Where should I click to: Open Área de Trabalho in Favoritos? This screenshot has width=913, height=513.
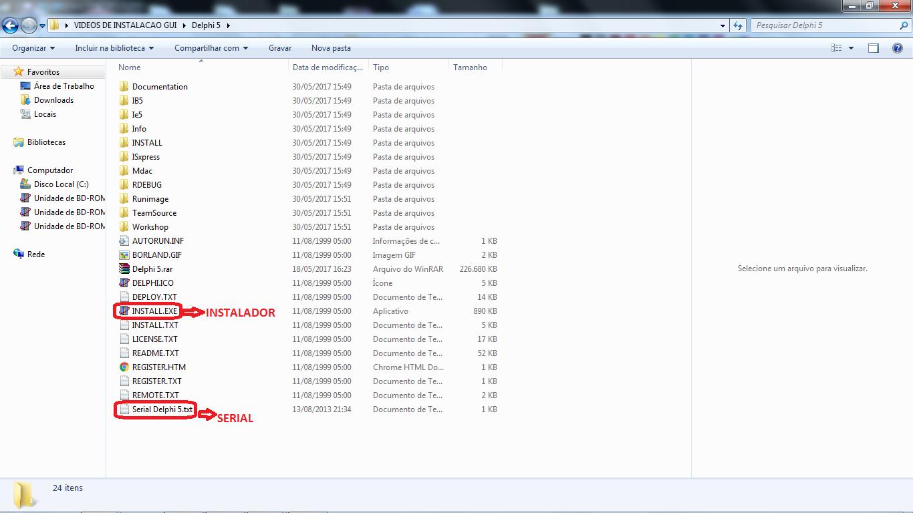point(64,85)
